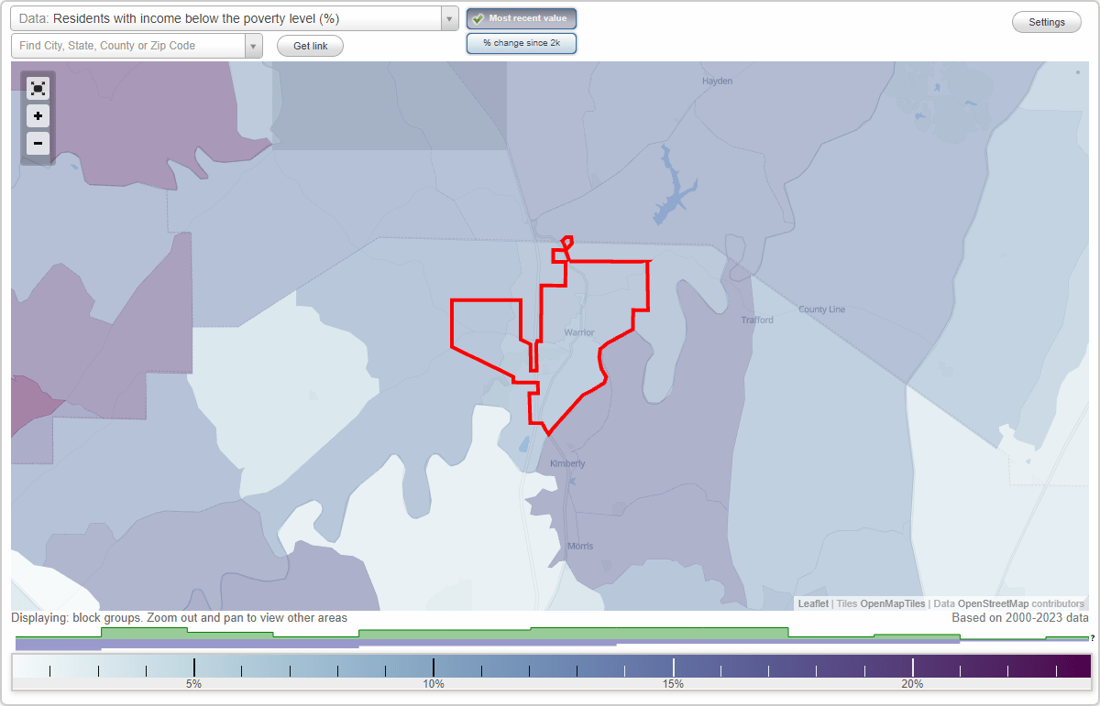Zoom out using the minus map control
This screenshot has width=1100, height=706.
[x=38, y=144]
